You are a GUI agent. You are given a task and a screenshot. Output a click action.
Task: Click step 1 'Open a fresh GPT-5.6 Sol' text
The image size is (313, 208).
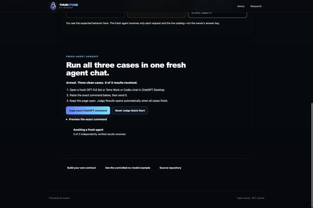click(x=117, y=90)
